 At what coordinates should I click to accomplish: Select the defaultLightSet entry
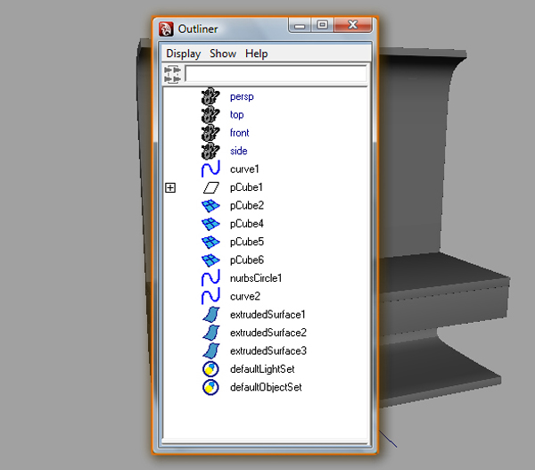coord(262,369)
